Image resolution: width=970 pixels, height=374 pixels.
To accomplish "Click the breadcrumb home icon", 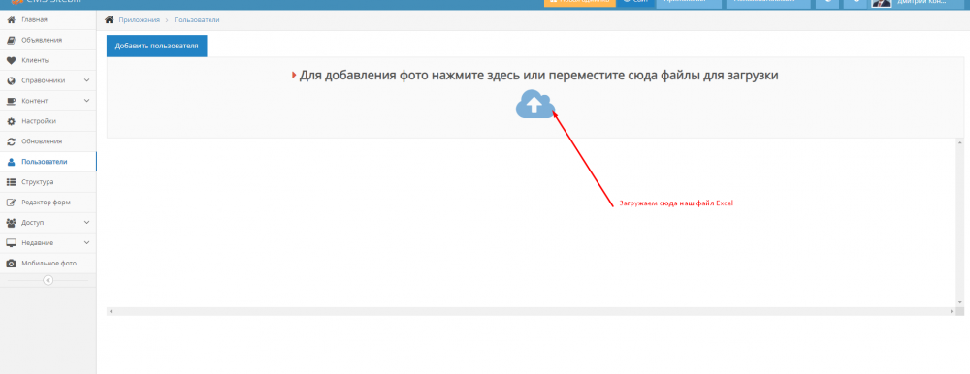I will tap(110, 19).
